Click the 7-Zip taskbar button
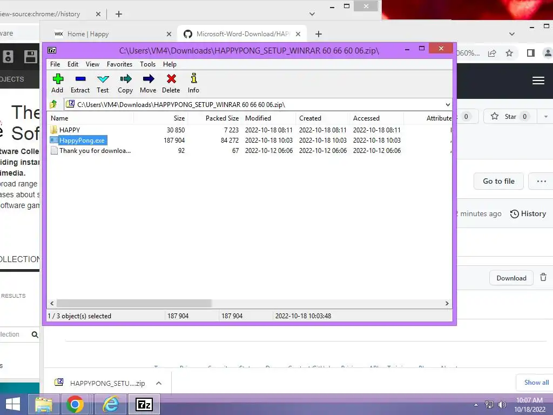Image resolution: width=553 pixels, height=415 pixels. (x=144, y=404)
